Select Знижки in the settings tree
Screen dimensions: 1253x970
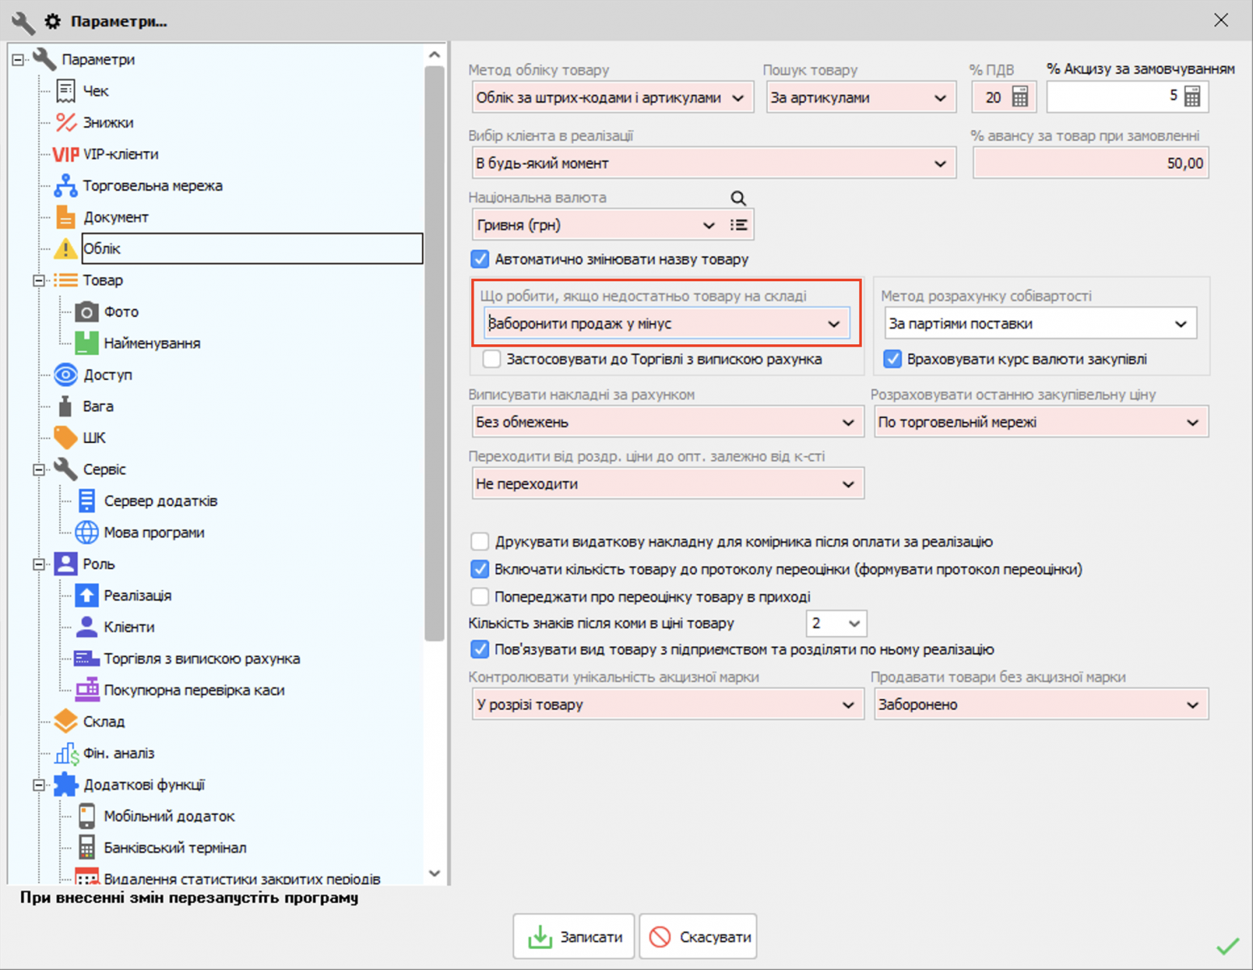[x=108, y=123]
